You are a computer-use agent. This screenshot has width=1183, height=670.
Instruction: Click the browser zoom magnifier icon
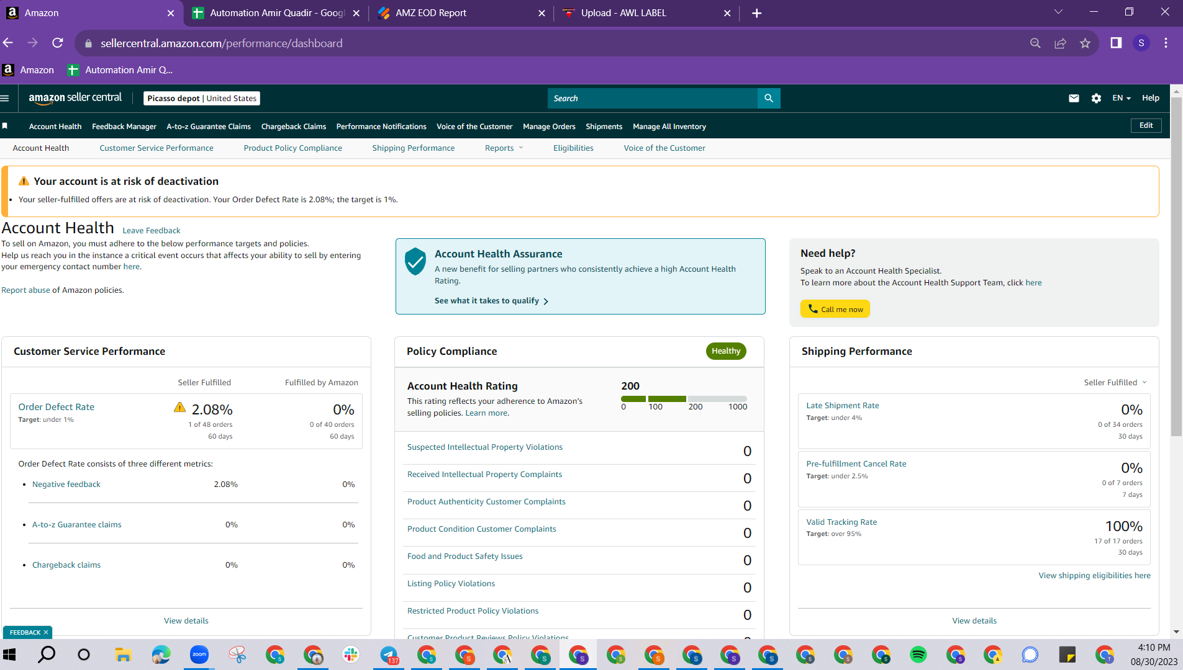click(x=1035, y=43)
